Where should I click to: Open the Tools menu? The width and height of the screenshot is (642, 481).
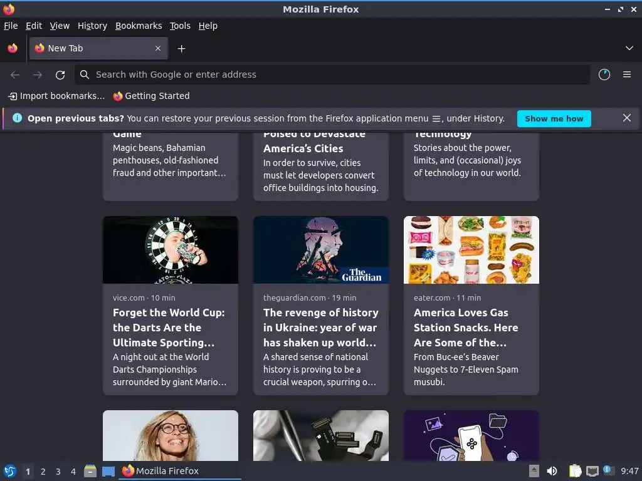[x=180, y=26]
